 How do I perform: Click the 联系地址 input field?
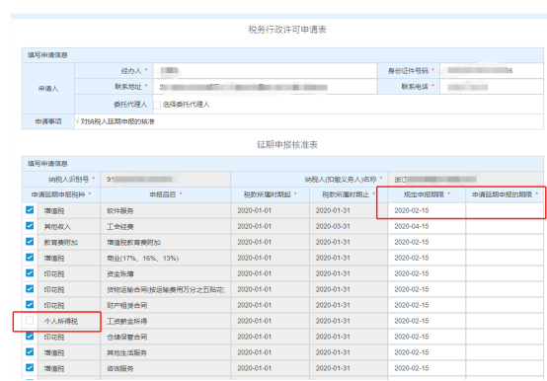[x=265, y=87]
